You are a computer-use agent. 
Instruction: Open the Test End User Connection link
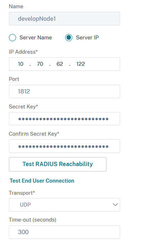point(42,181)
